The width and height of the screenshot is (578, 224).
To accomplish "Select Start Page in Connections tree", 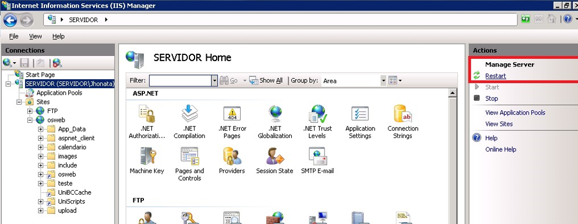I will coord(40,75).
